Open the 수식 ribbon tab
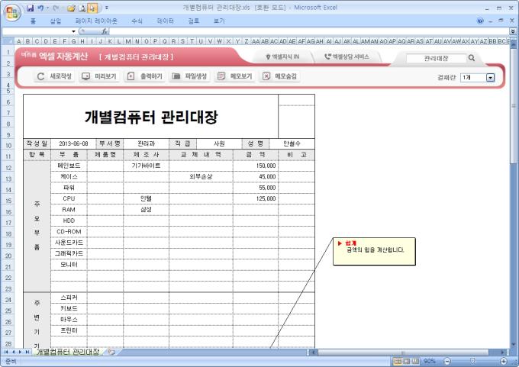519x367 pixels. pos(137,21)
